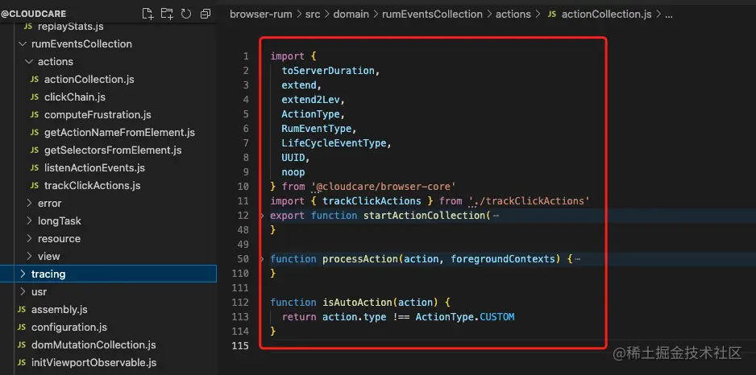Viewport: 756px width, 375px height.
Task: Click RumEventType on line 6
Action: (x=316, y=129)
